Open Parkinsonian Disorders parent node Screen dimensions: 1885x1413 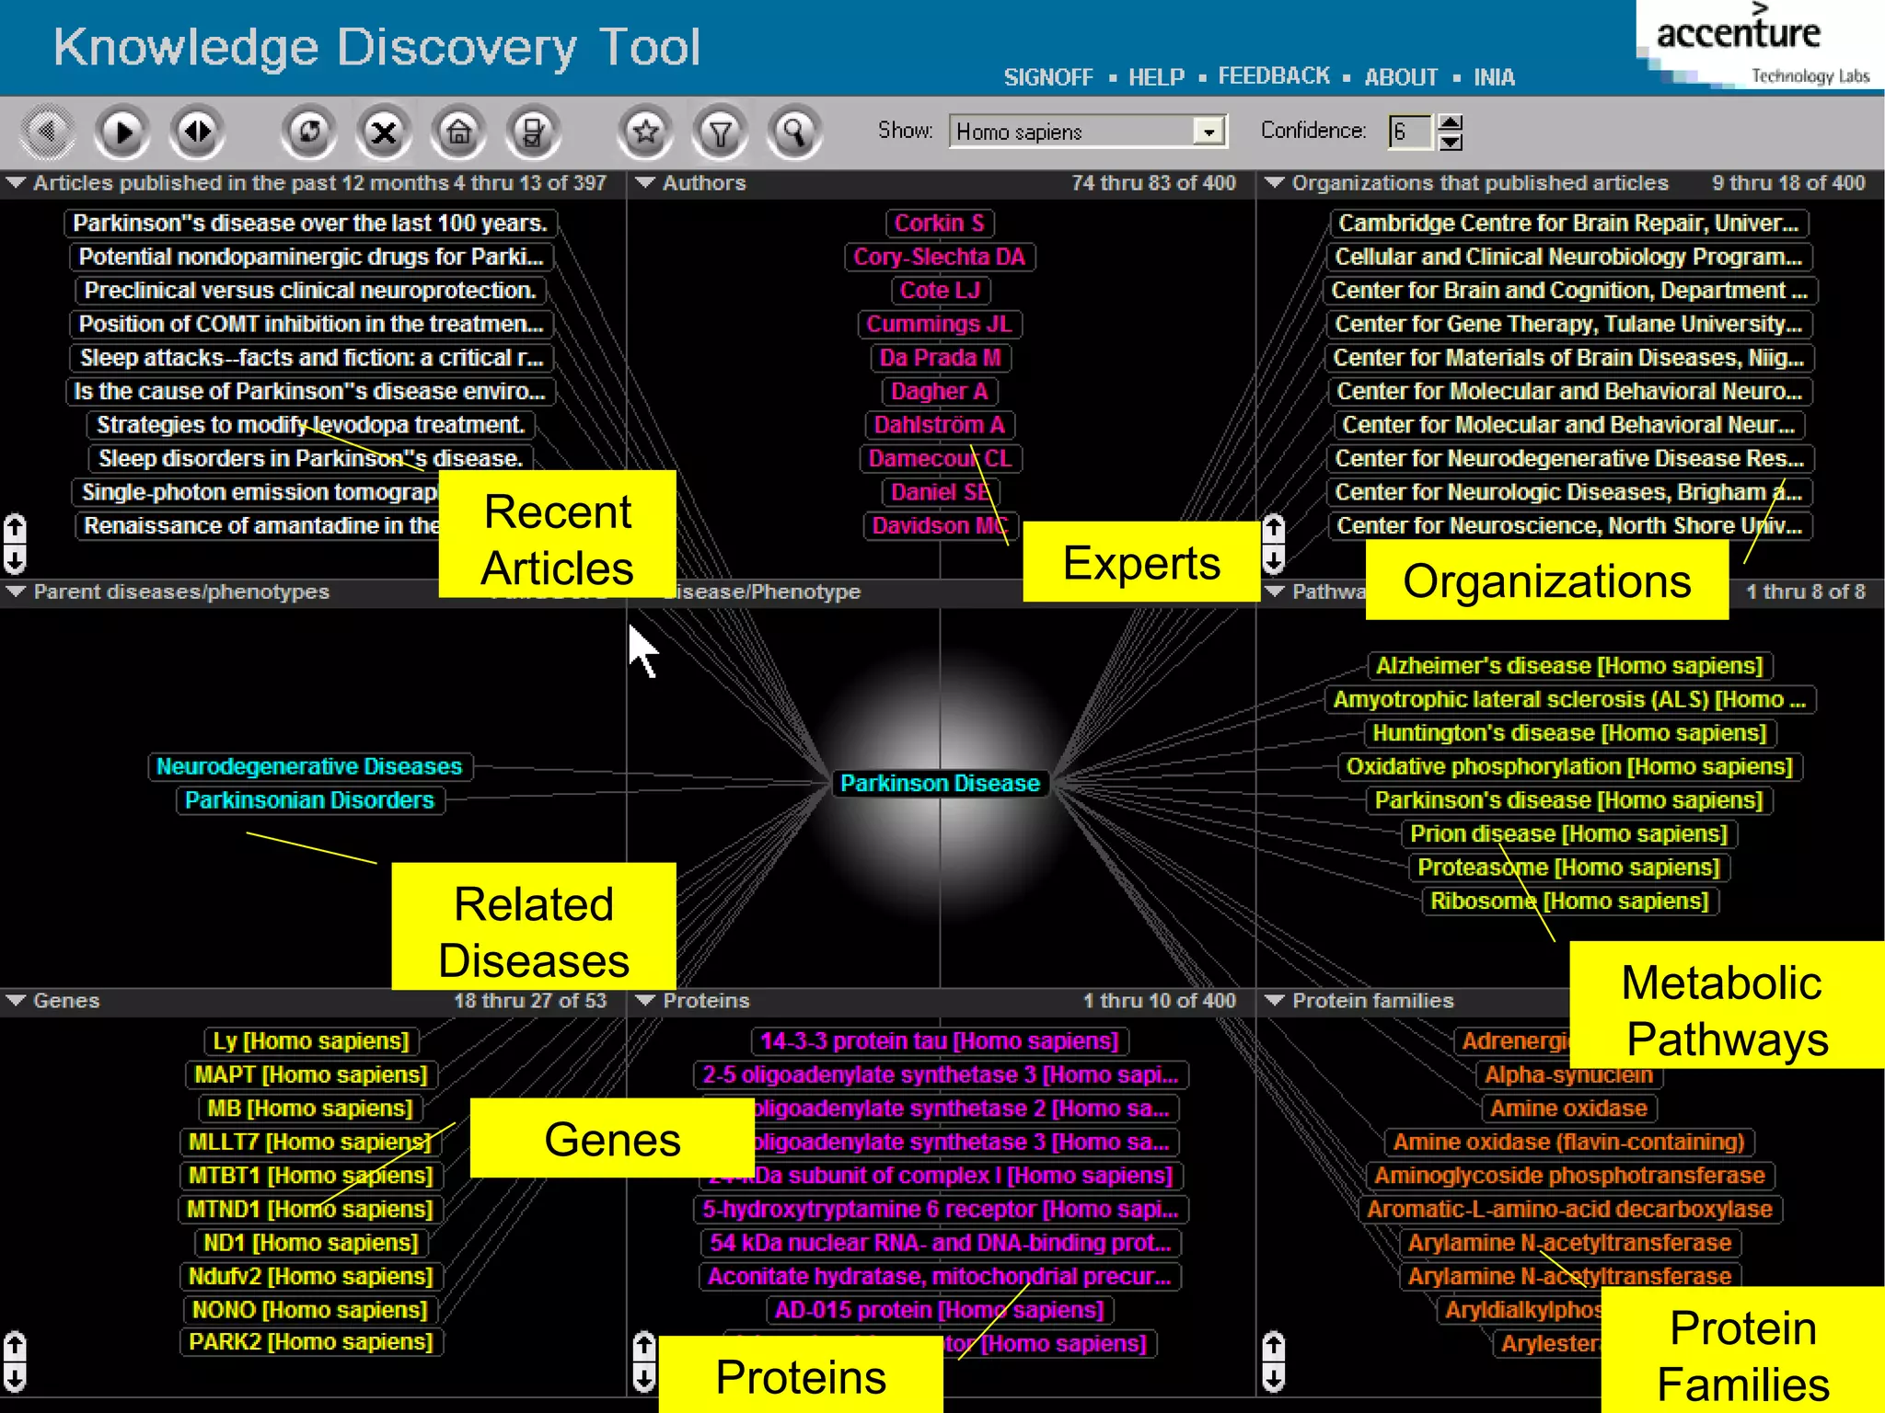pos(309,800)
